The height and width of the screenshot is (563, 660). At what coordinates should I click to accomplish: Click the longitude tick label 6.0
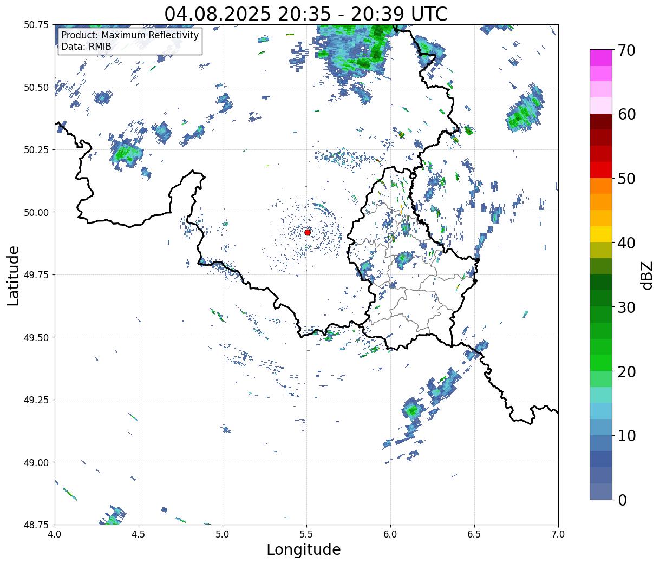[x=390, y=534]
